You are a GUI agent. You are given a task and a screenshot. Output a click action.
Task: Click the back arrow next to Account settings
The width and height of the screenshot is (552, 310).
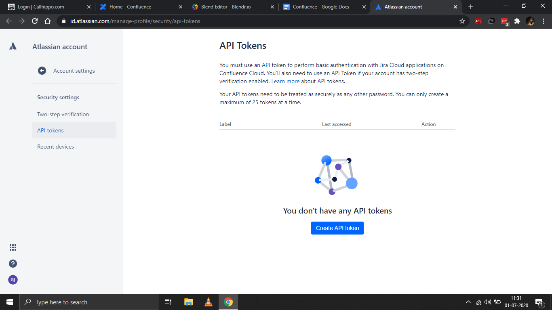pos(42,71)
